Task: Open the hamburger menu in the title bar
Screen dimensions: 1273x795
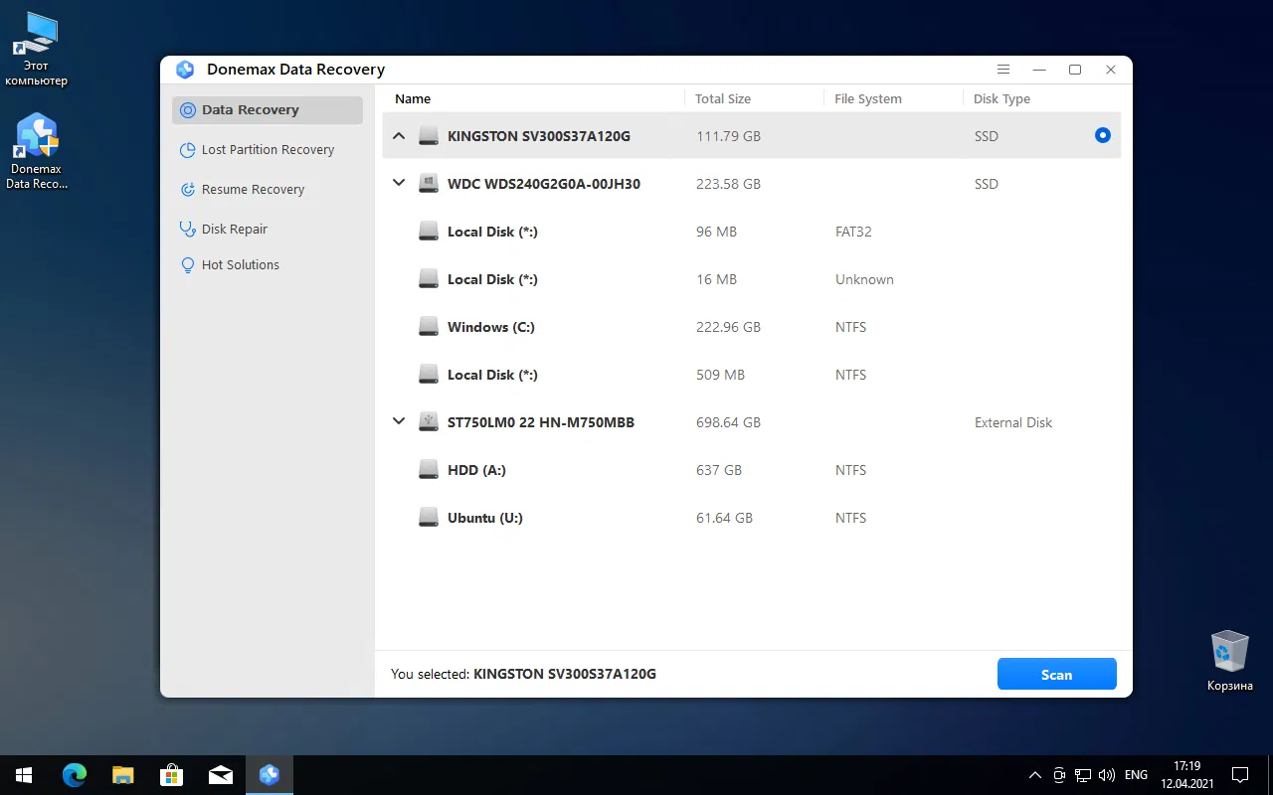Action: click(x=1002, y=70)
